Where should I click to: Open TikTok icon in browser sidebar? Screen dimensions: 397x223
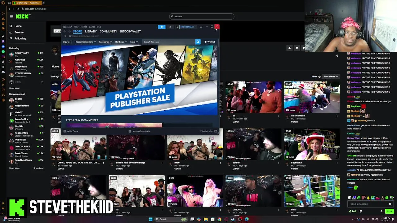(x=3, y=62)
